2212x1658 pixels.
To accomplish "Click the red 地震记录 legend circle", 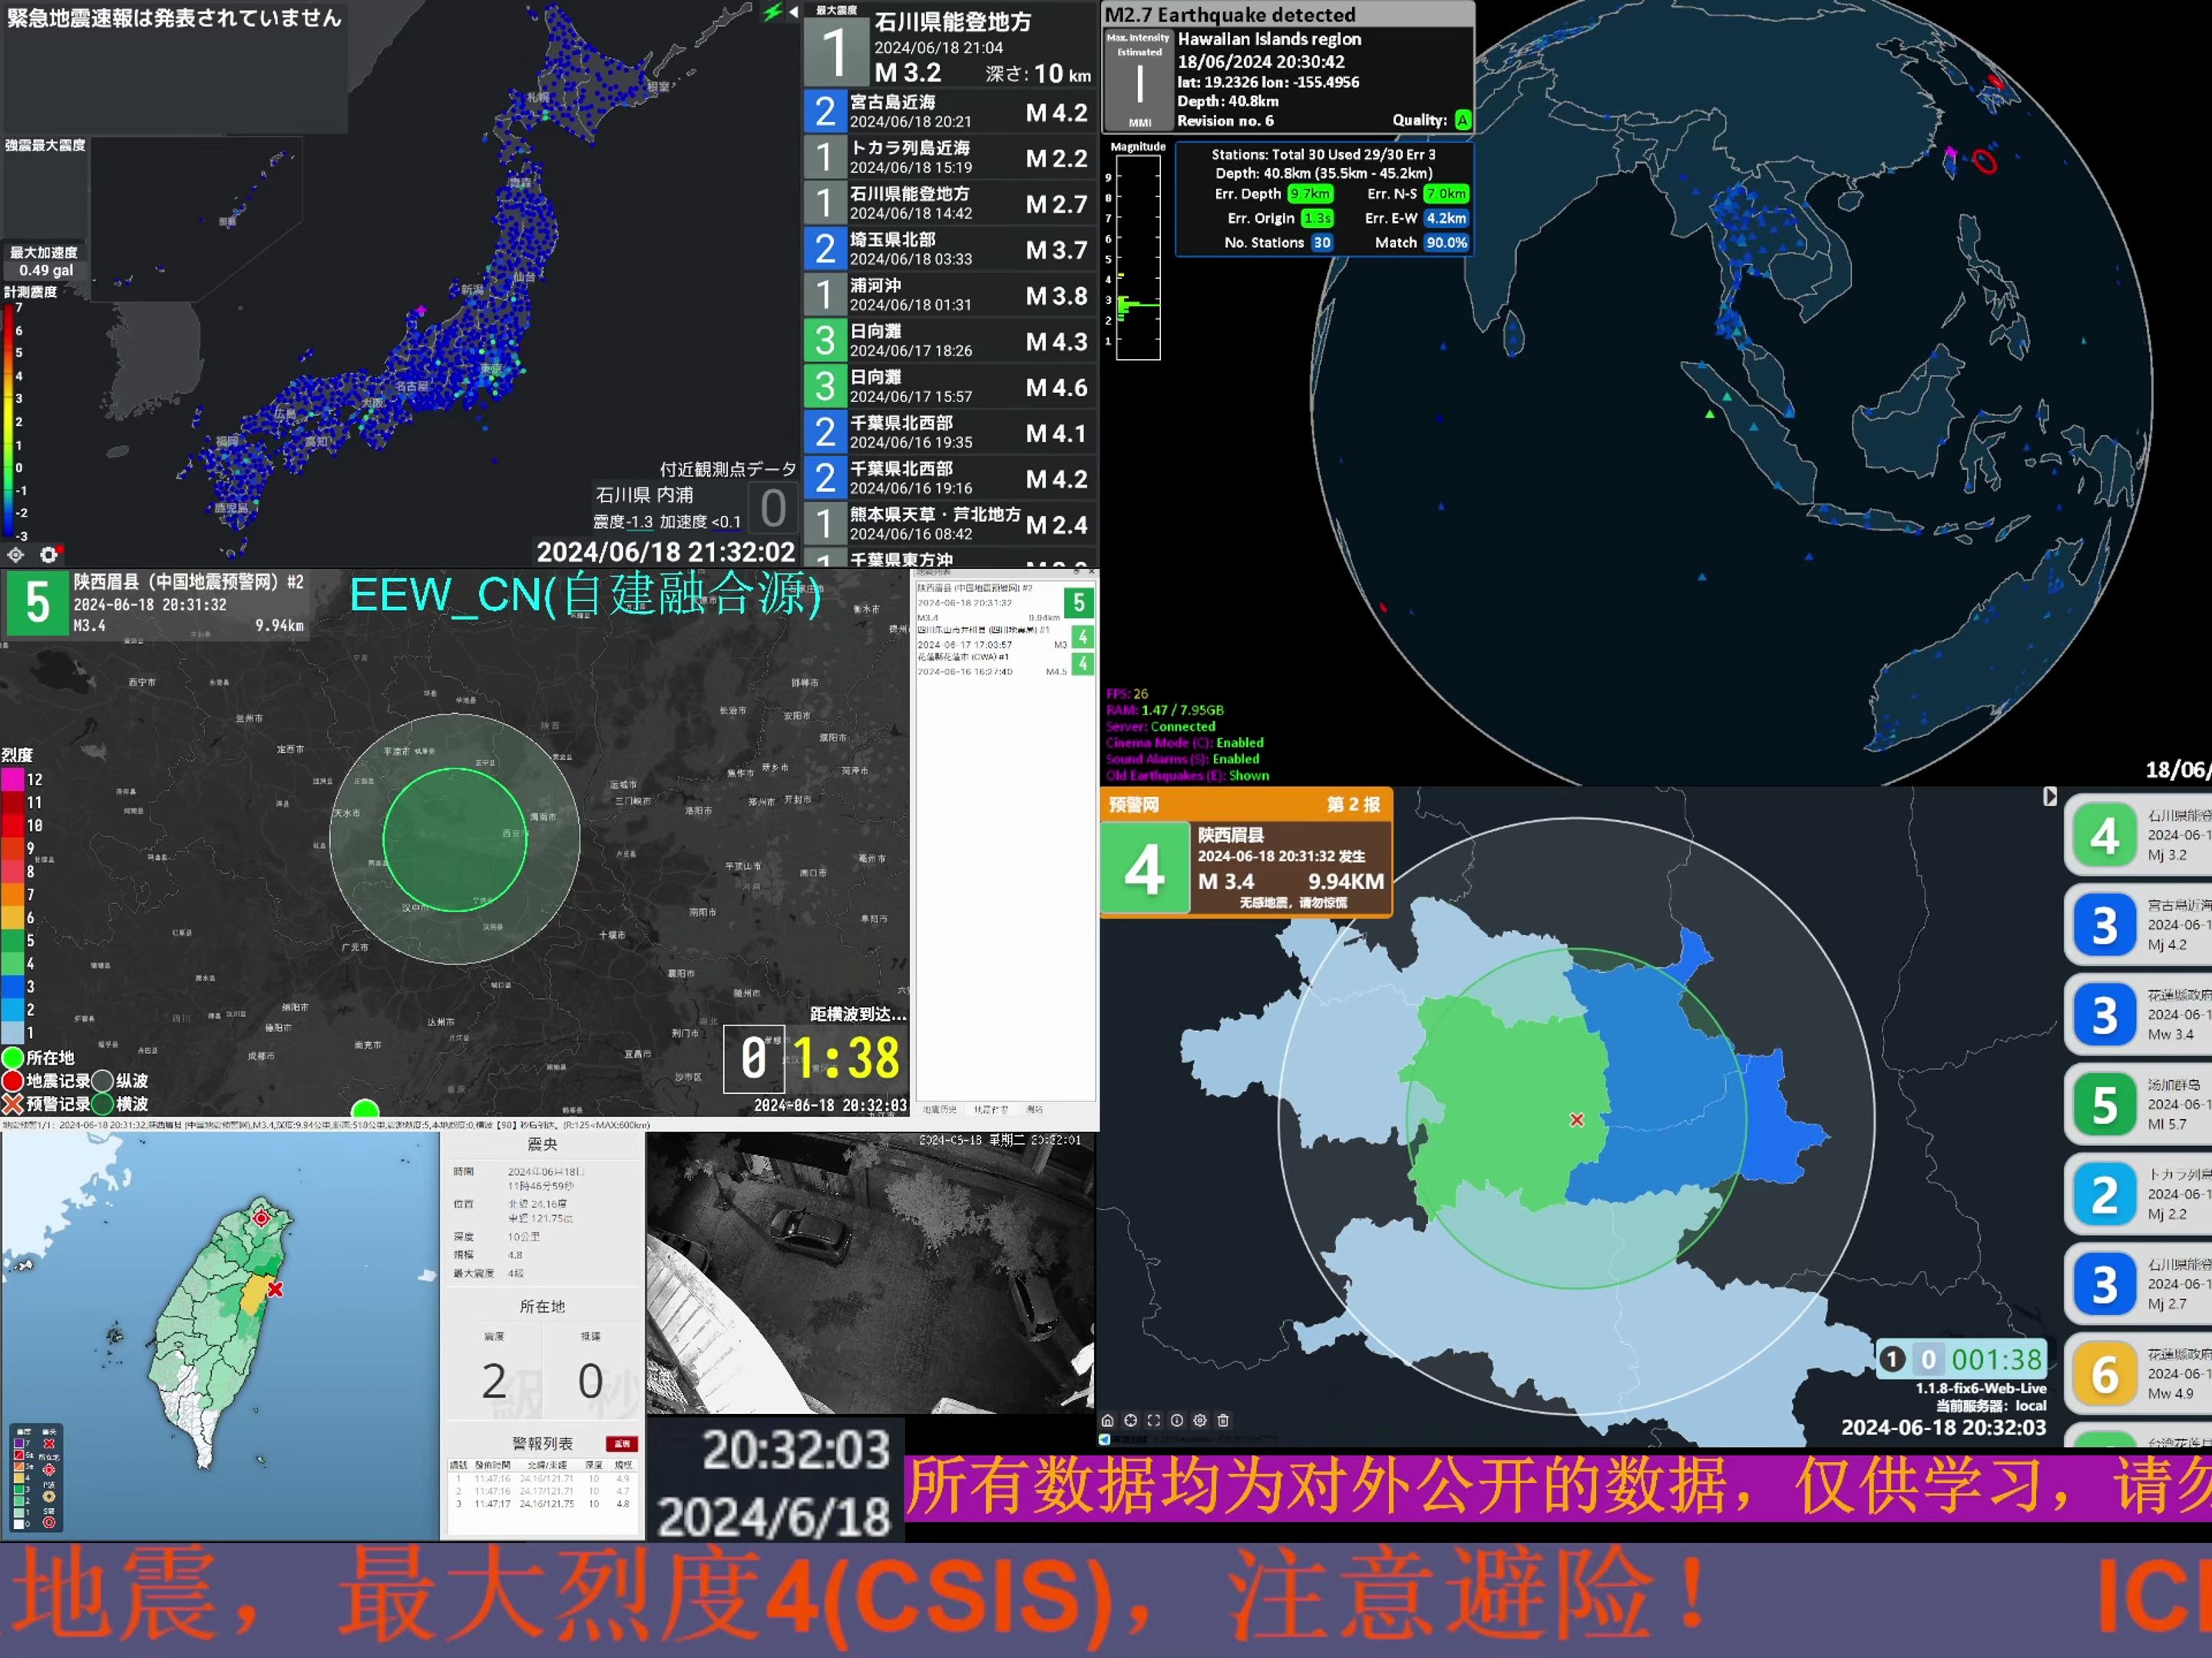I will (x=13, y=1080).
